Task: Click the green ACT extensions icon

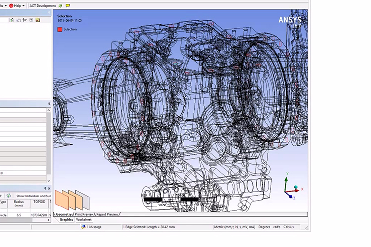Action: point(60,6)
